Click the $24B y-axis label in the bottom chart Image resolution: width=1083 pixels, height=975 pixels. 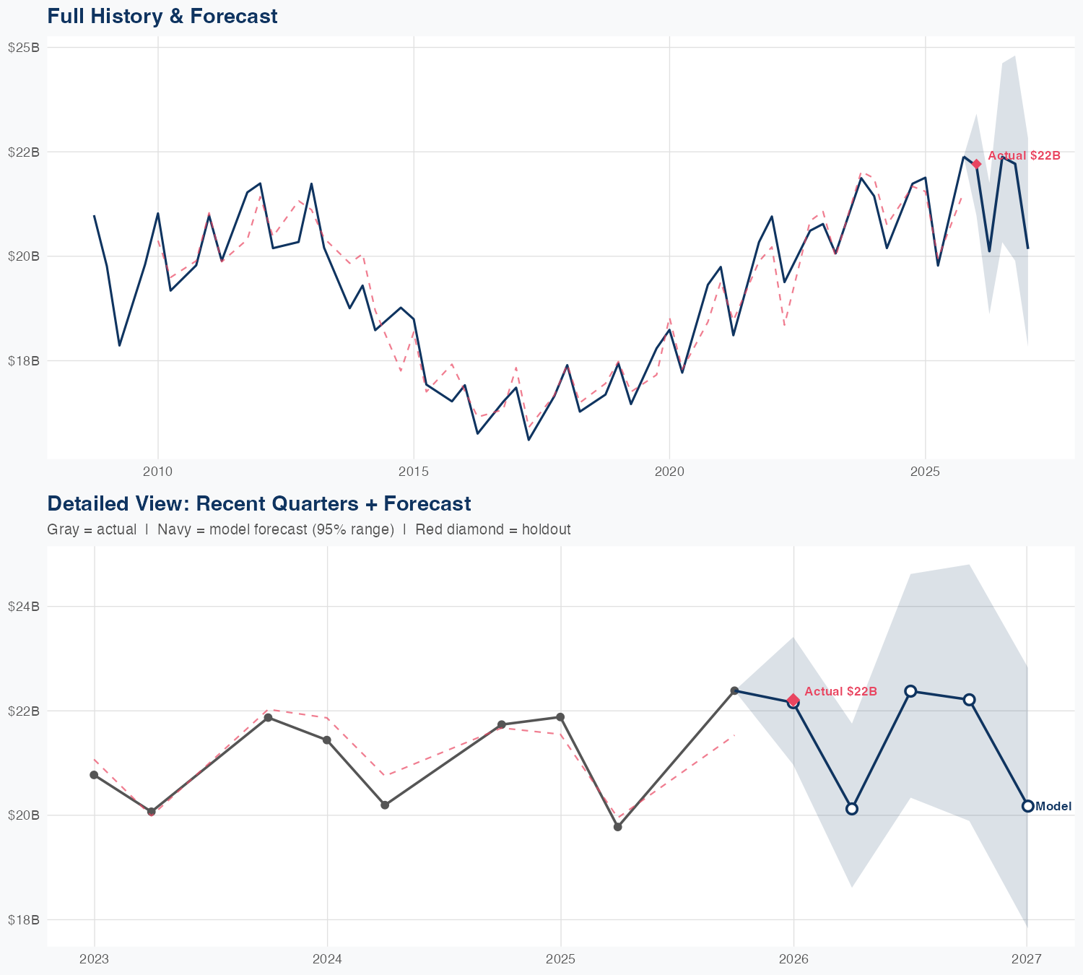tap(24, 607)
